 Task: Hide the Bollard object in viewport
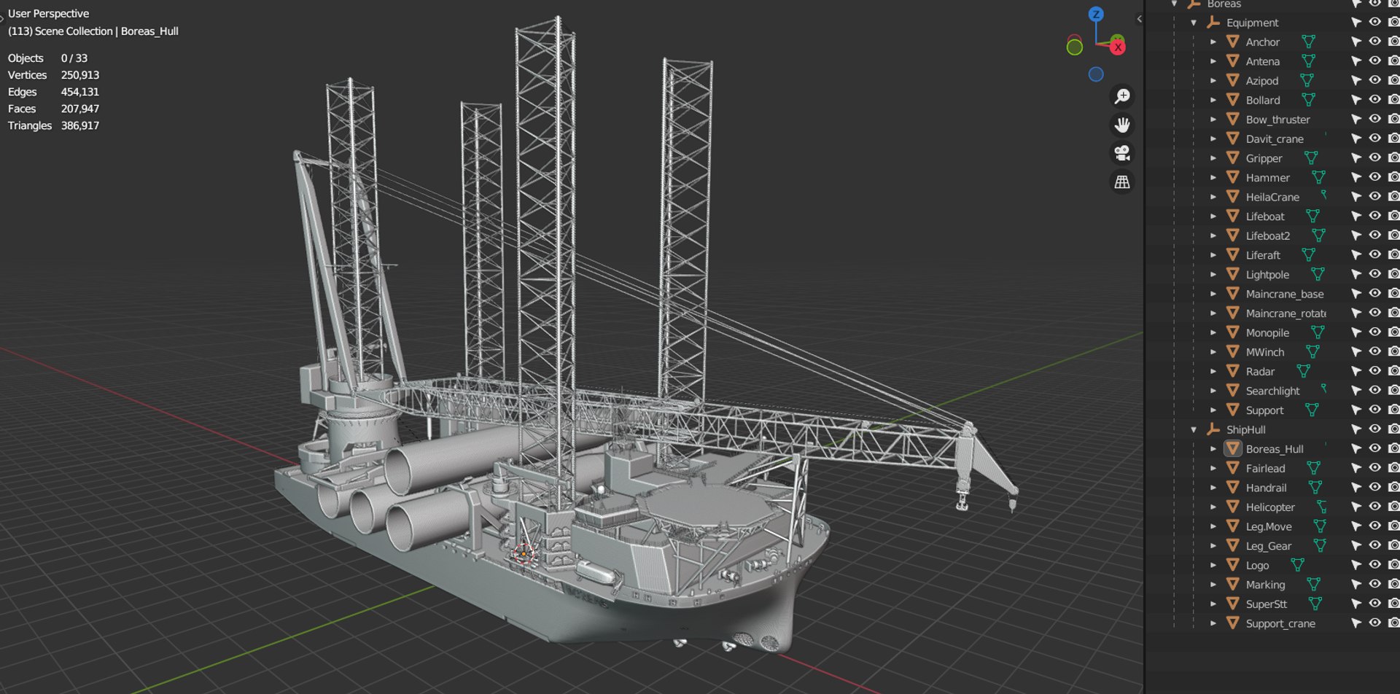(x=1374, y=100)
